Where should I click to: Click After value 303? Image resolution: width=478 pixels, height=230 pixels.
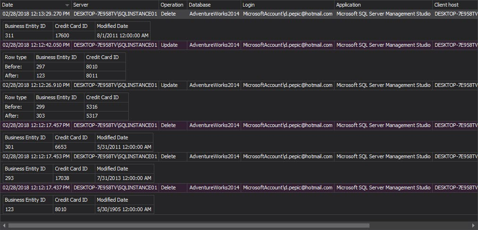40,116
